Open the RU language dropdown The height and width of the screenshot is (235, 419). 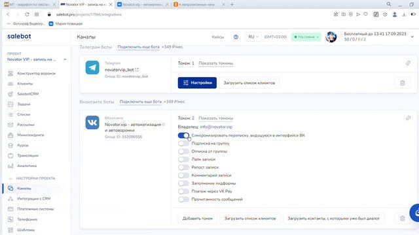(x=253, y=37)
